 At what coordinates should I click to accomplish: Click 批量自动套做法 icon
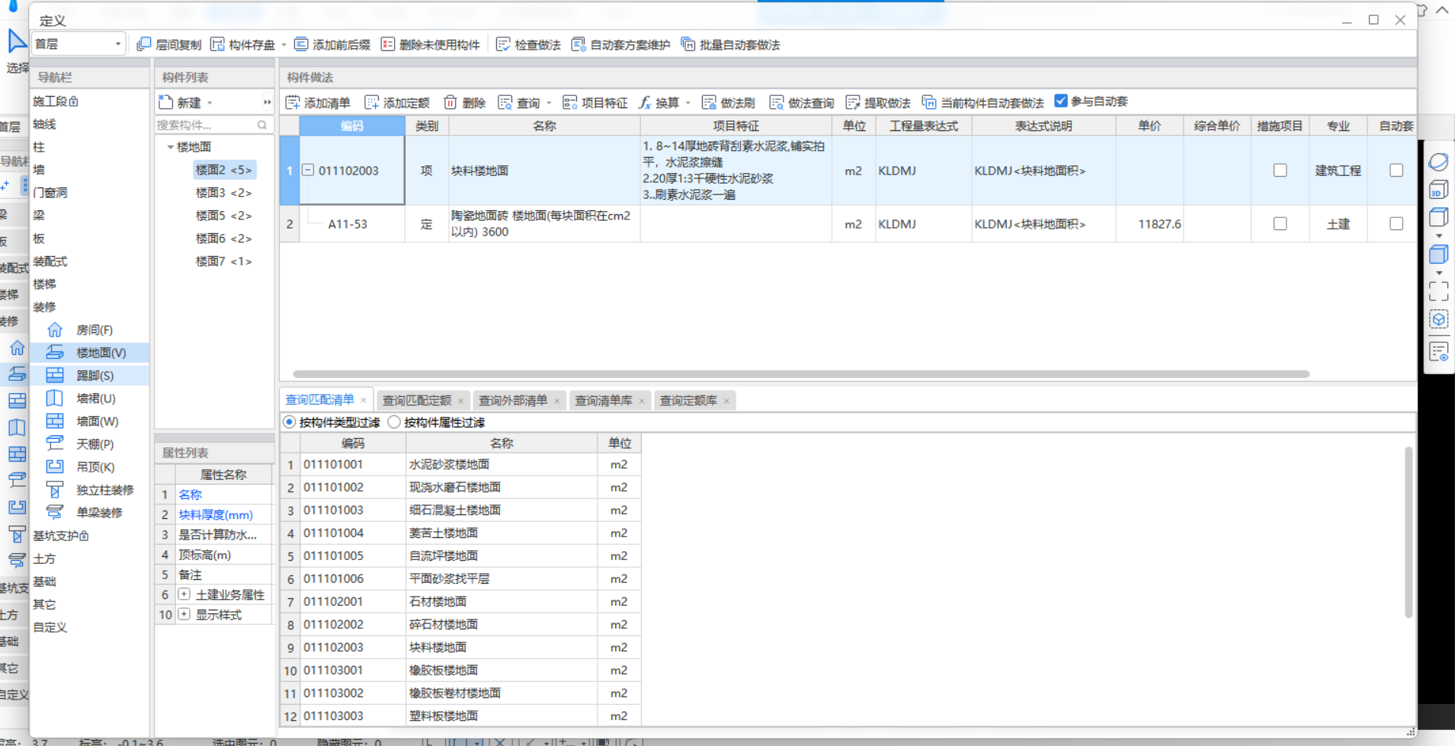click(x=688, y=44)
